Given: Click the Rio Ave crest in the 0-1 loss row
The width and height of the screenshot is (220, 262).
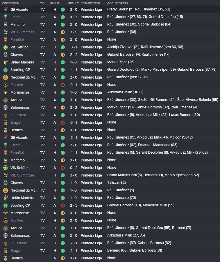Looking at the screenshot, I should pos(6,85).
